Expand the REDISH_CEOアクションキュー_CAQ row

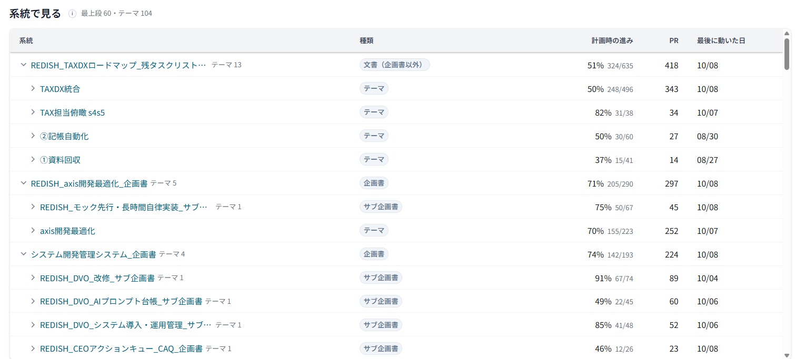(33, 348)
